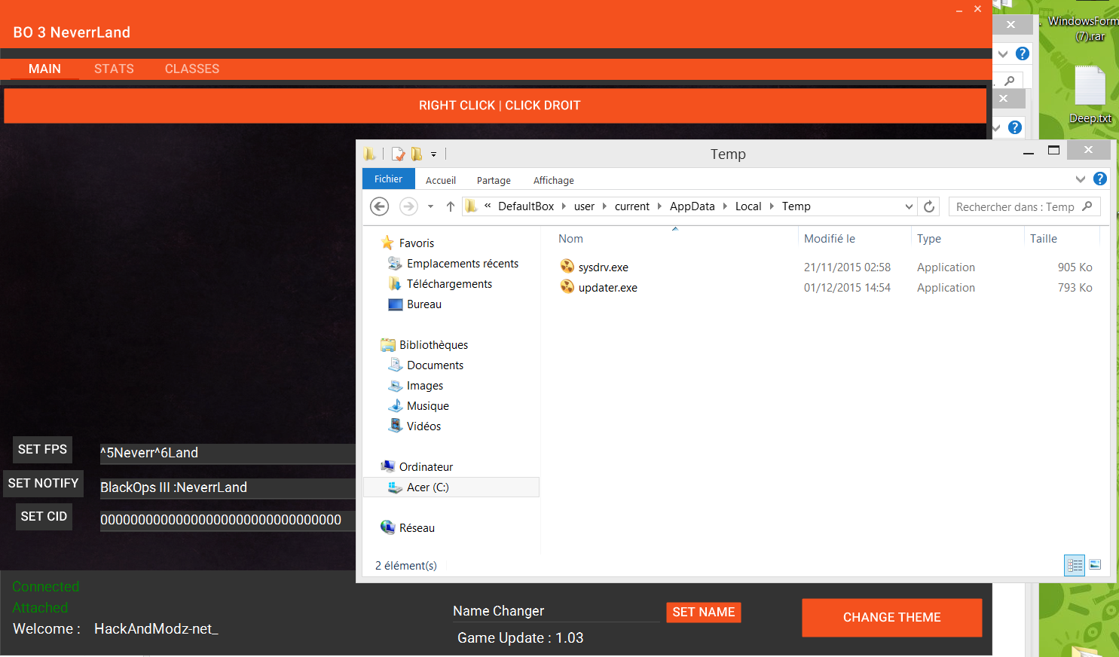Go forward in the Temp Explorer window

[408, 206]
